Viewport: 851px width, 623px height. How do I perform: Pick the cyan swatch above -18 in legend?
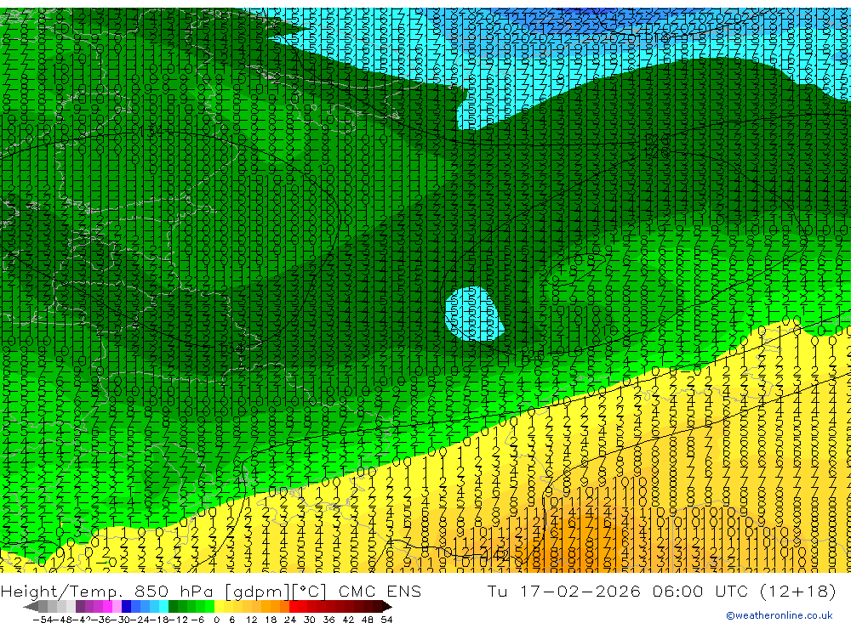coord(163,606)
